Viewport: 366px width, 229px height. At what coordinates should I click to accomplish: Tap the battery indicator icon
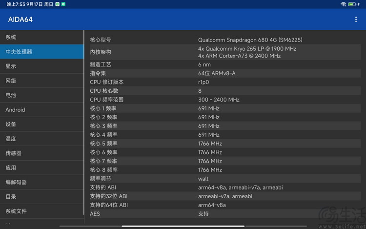pyautogui.click(x=352, y=4)
